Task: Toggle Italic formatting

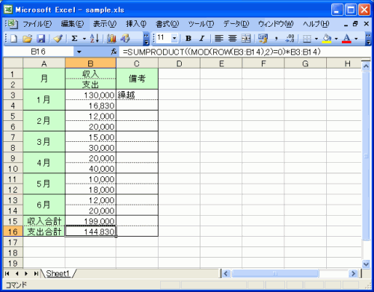Action: (202, 39)
